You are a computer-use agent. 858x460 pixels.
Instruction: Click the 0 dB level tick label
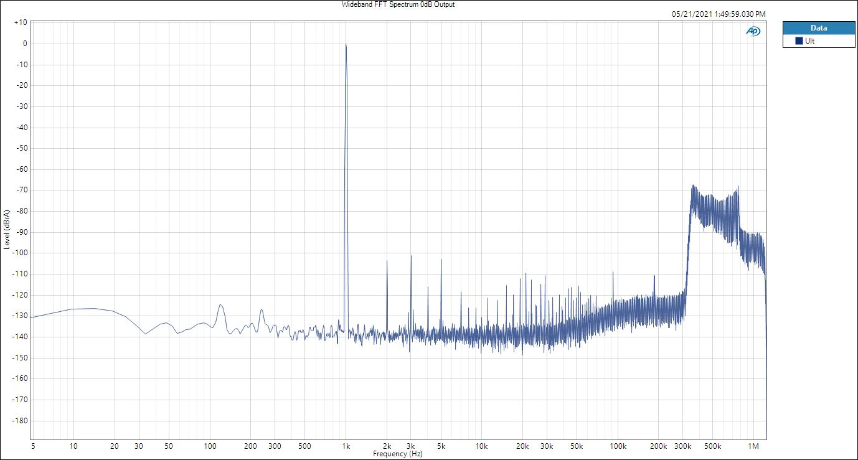(x=24, y=44)
